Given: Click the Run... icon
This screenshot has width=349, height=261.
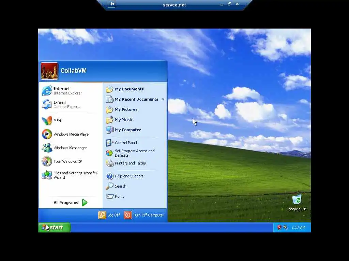Looking at the screenshot, I should pos(109,196).
